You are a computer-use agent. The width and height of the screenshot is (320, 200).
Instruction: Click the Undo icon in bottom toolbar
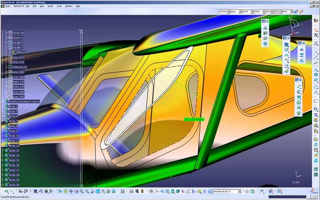click(x=6, y=191)
